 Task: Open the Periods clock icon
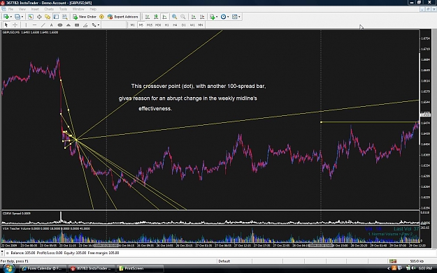pyautogui.click(x=223, y=17)
